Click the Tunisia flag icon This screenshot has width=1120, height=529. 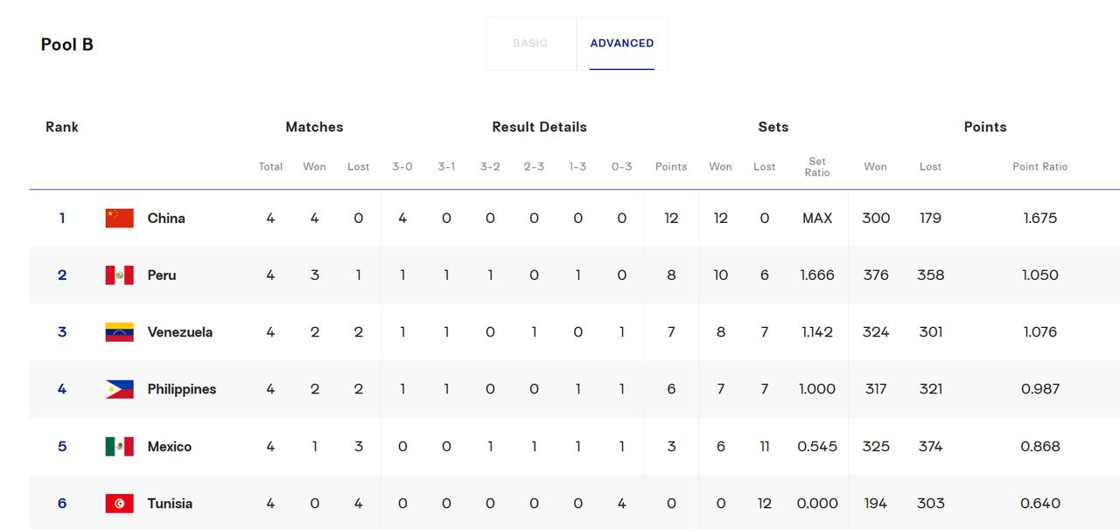pyautogui.click(x=120, y=504)
